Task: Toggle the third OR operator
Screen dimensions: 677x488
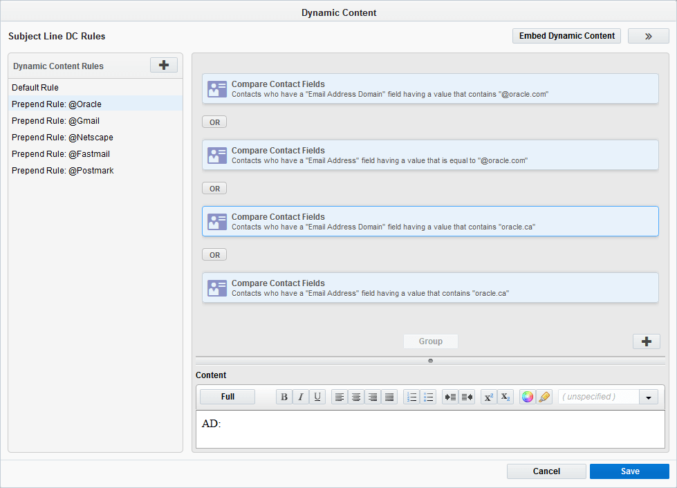Action: click(x=214, y=254)
